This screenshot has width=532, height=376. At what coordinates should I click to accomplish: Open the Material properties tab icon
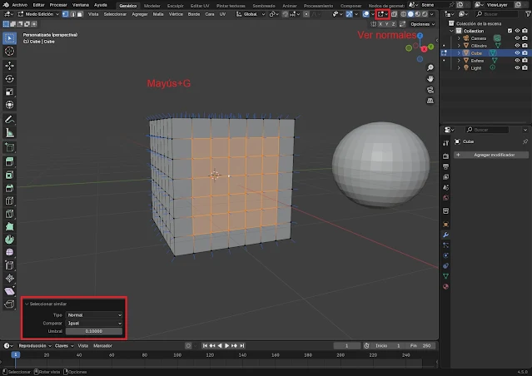[x=445, y=286]
